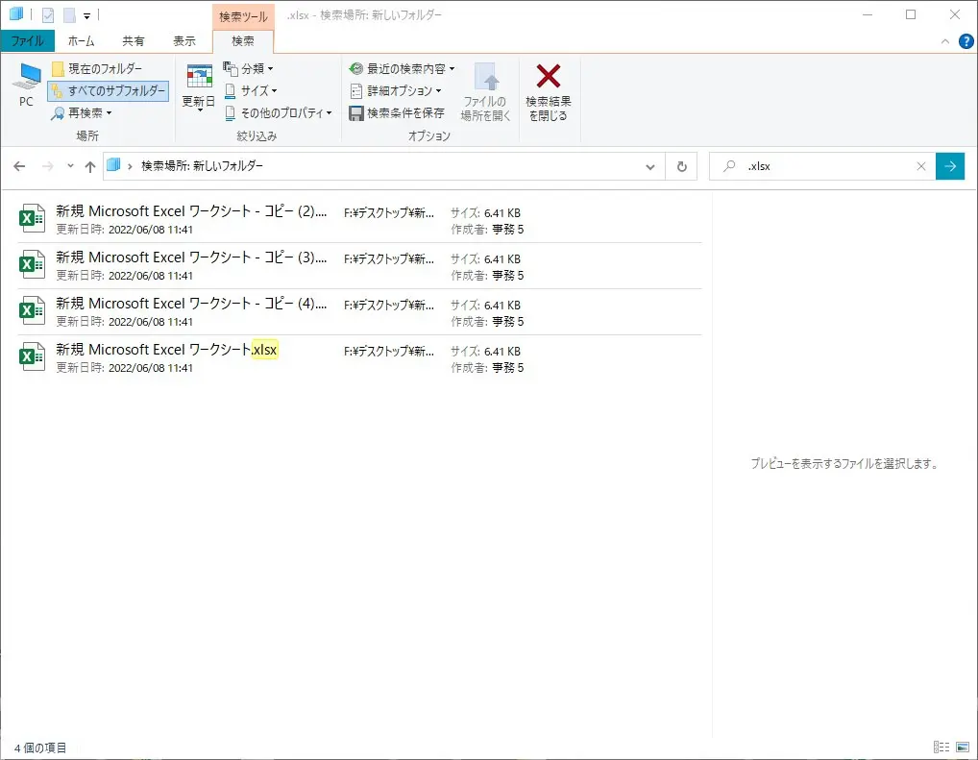
Task: Refresh the search results
Action: coord(681,165)
